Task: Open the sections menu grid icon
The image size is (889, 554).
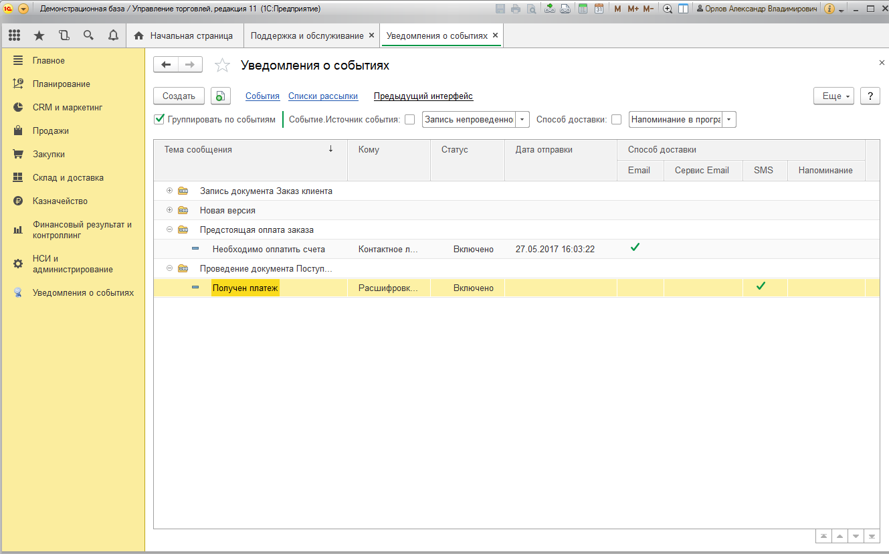Action: pos(14,35)
